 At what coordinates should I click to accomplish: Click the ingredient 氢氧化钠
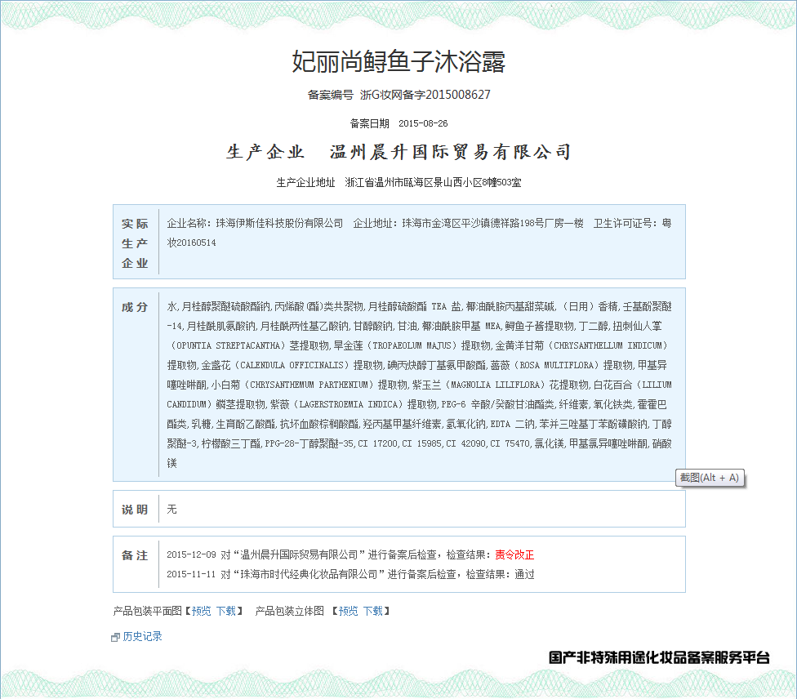click(466, 424)
